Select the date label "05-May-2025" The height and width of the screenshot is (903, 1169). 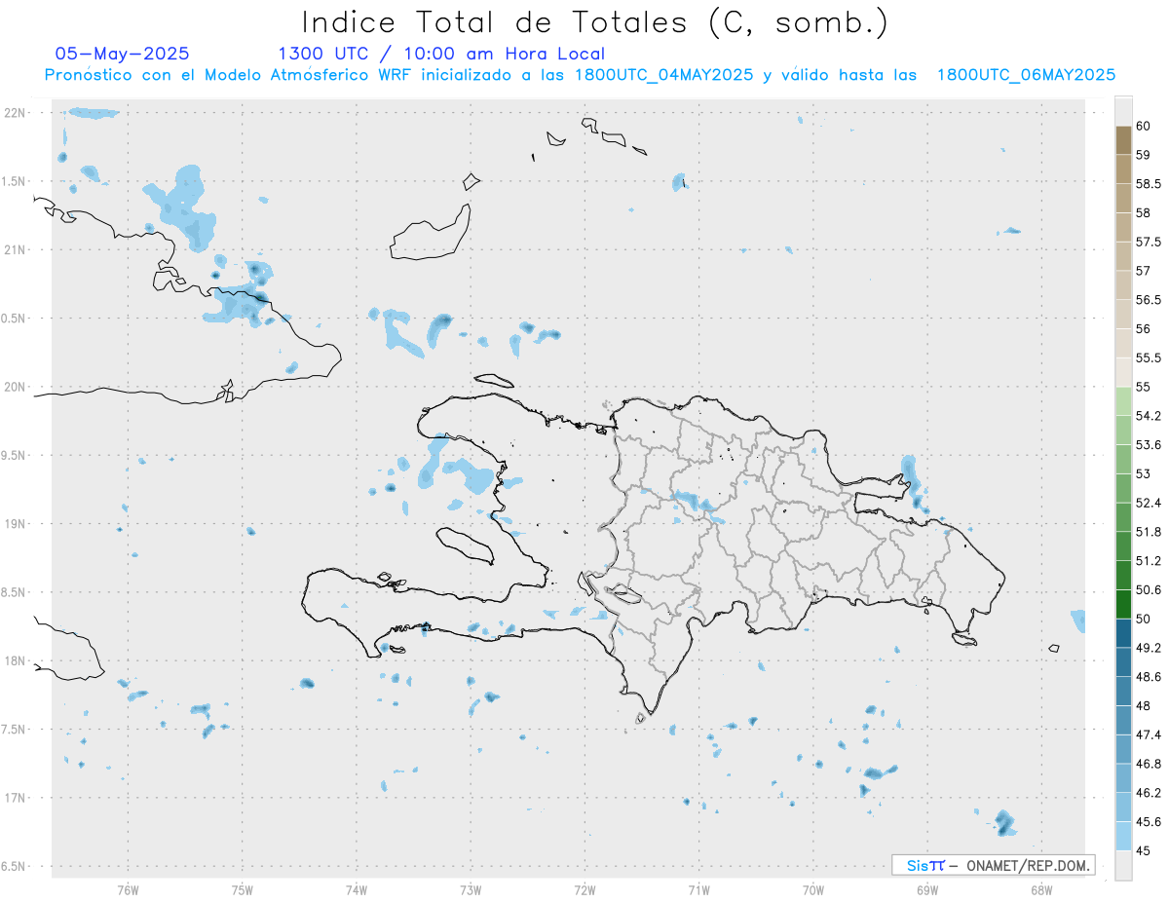pos(123,54)
